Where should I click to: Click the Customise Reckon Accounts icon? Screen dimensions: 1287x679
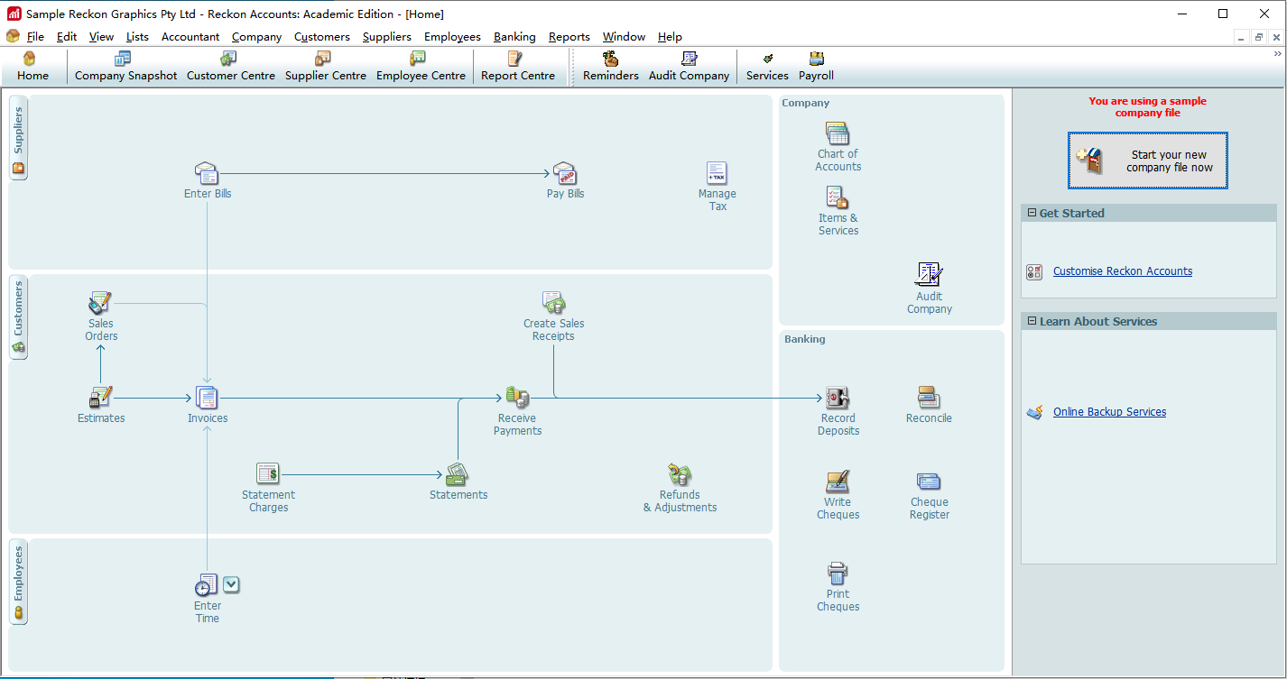pyautogui.click(x=1034, y=271)
